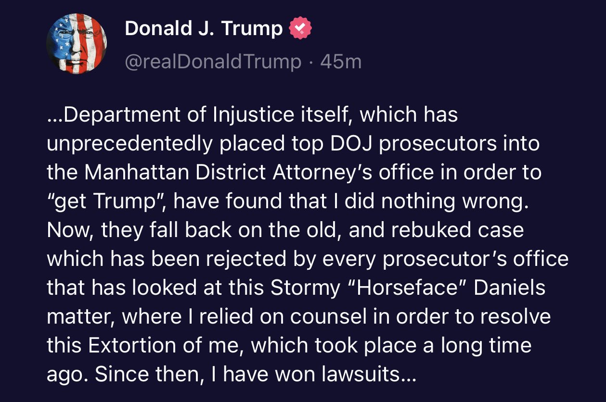Click the word "Daniels" in the post

pos(510,288)
